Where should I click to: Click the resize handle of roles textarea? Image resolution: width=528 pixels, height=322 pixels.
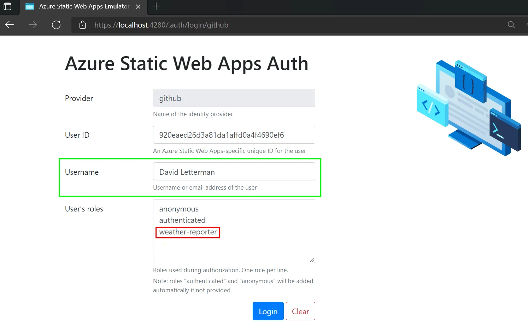coord(312,260)
